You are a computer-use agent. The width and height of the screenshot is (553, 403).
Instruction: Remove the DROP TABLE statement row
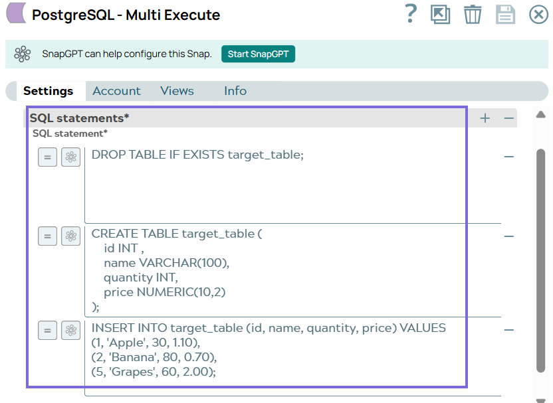point(509,157)
